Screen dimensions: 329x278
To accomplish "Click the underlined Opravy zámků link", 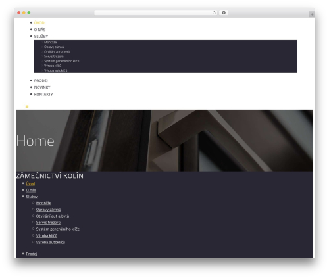I will [x=49, y=210].
